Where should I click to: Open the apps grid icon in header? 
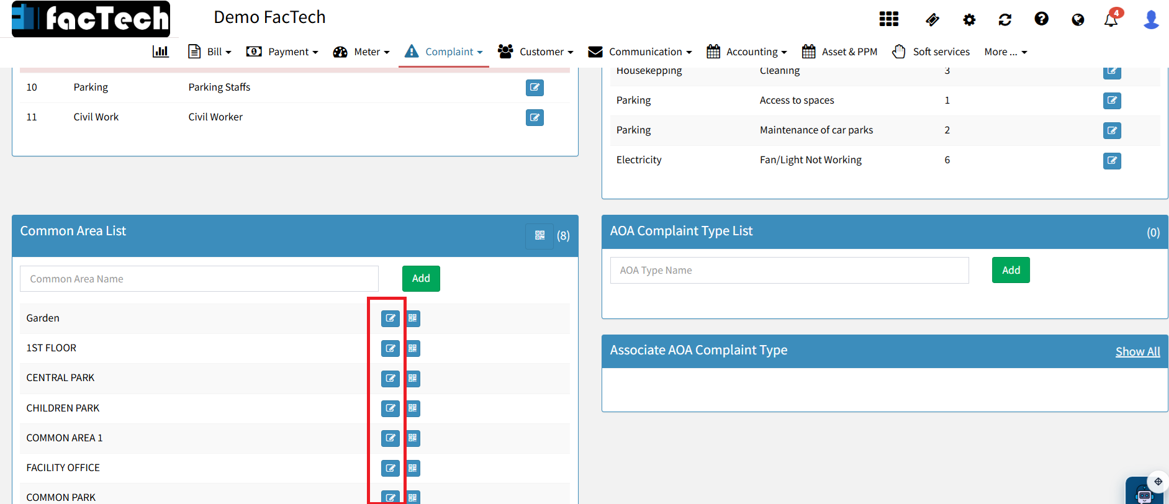coord(888,19)
